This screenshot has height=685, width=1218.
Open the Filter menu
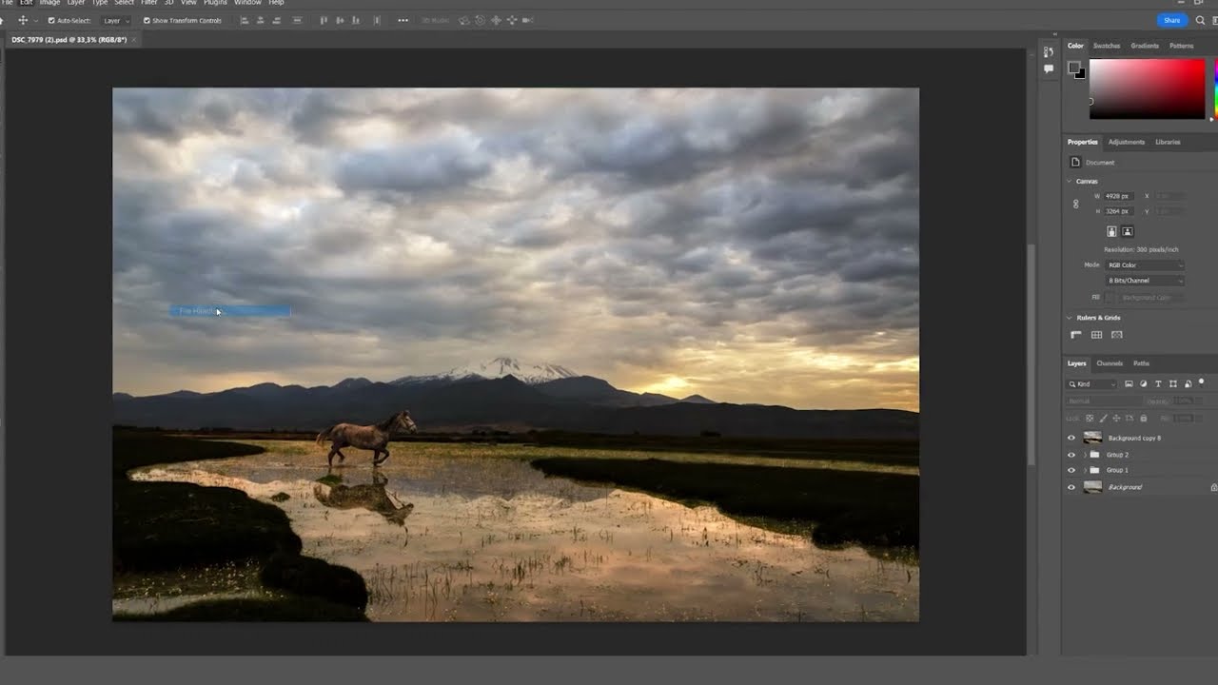(x=149, y=3)
